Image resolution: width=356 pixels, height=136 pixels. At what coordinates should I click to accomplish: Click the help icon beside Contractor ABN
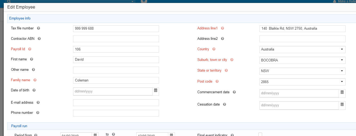point(39,39)
